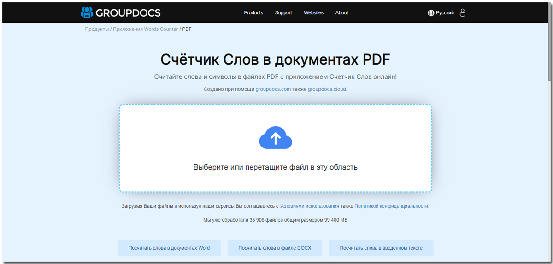Open the Русский language selector
Screen dimensions: 553x264
(445, 13)
